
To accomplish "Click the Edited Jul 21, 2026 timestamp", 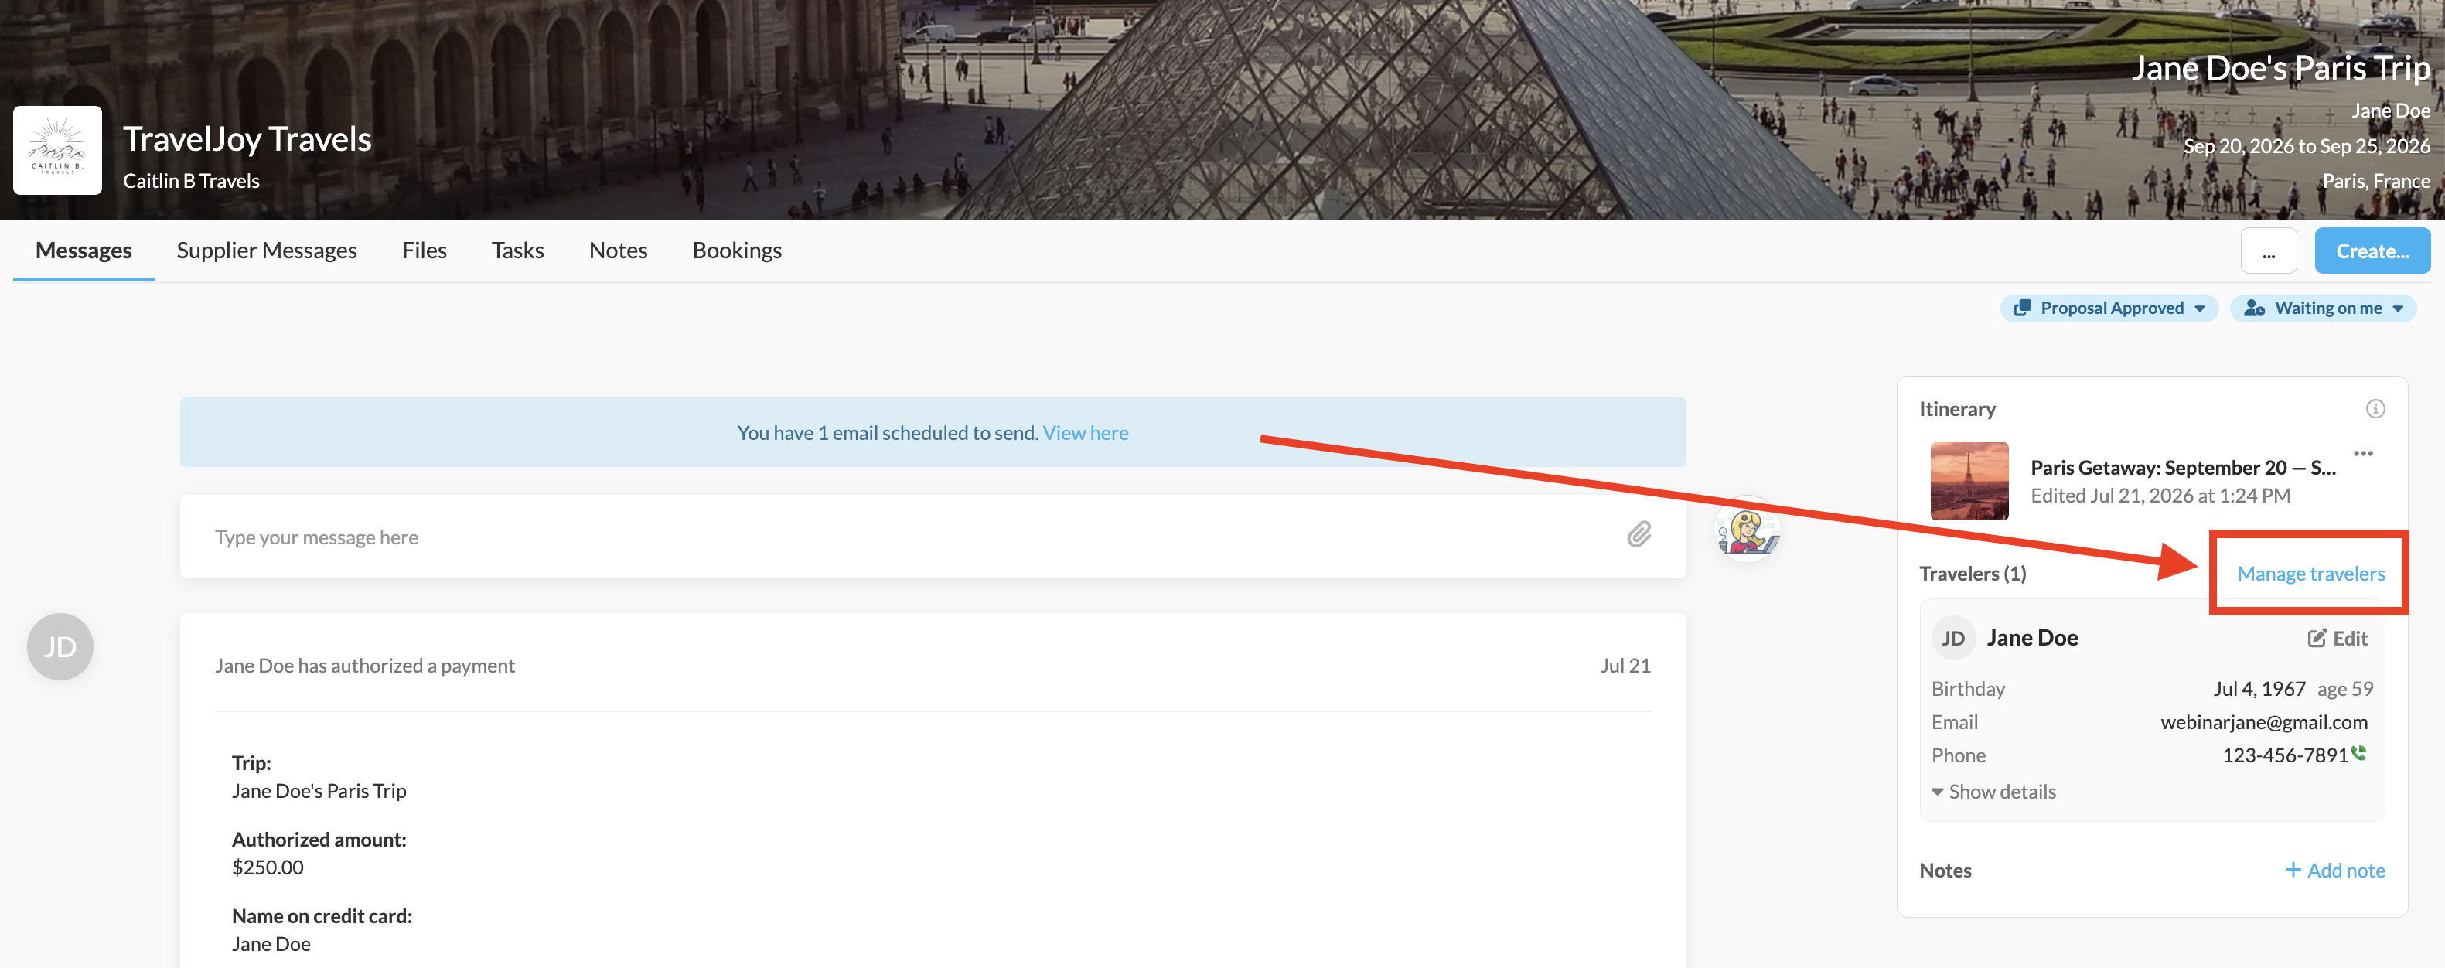I will pos(2160,496).
